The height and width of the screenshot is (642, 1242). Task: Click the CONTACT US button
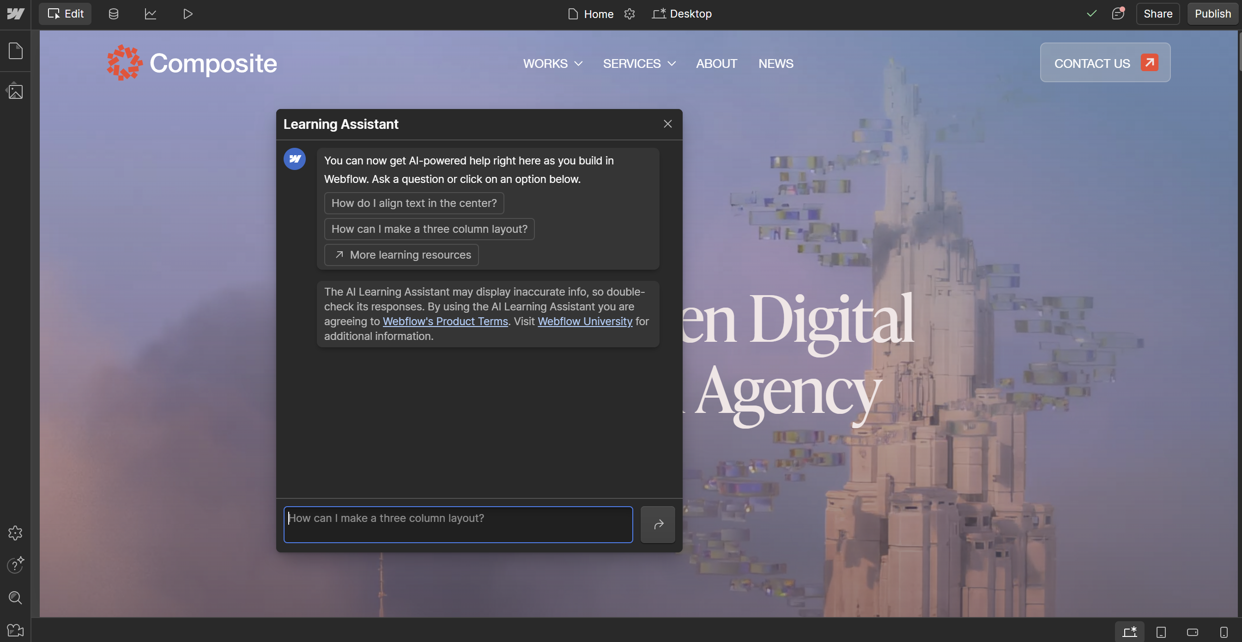click(x=1104, y=62)
